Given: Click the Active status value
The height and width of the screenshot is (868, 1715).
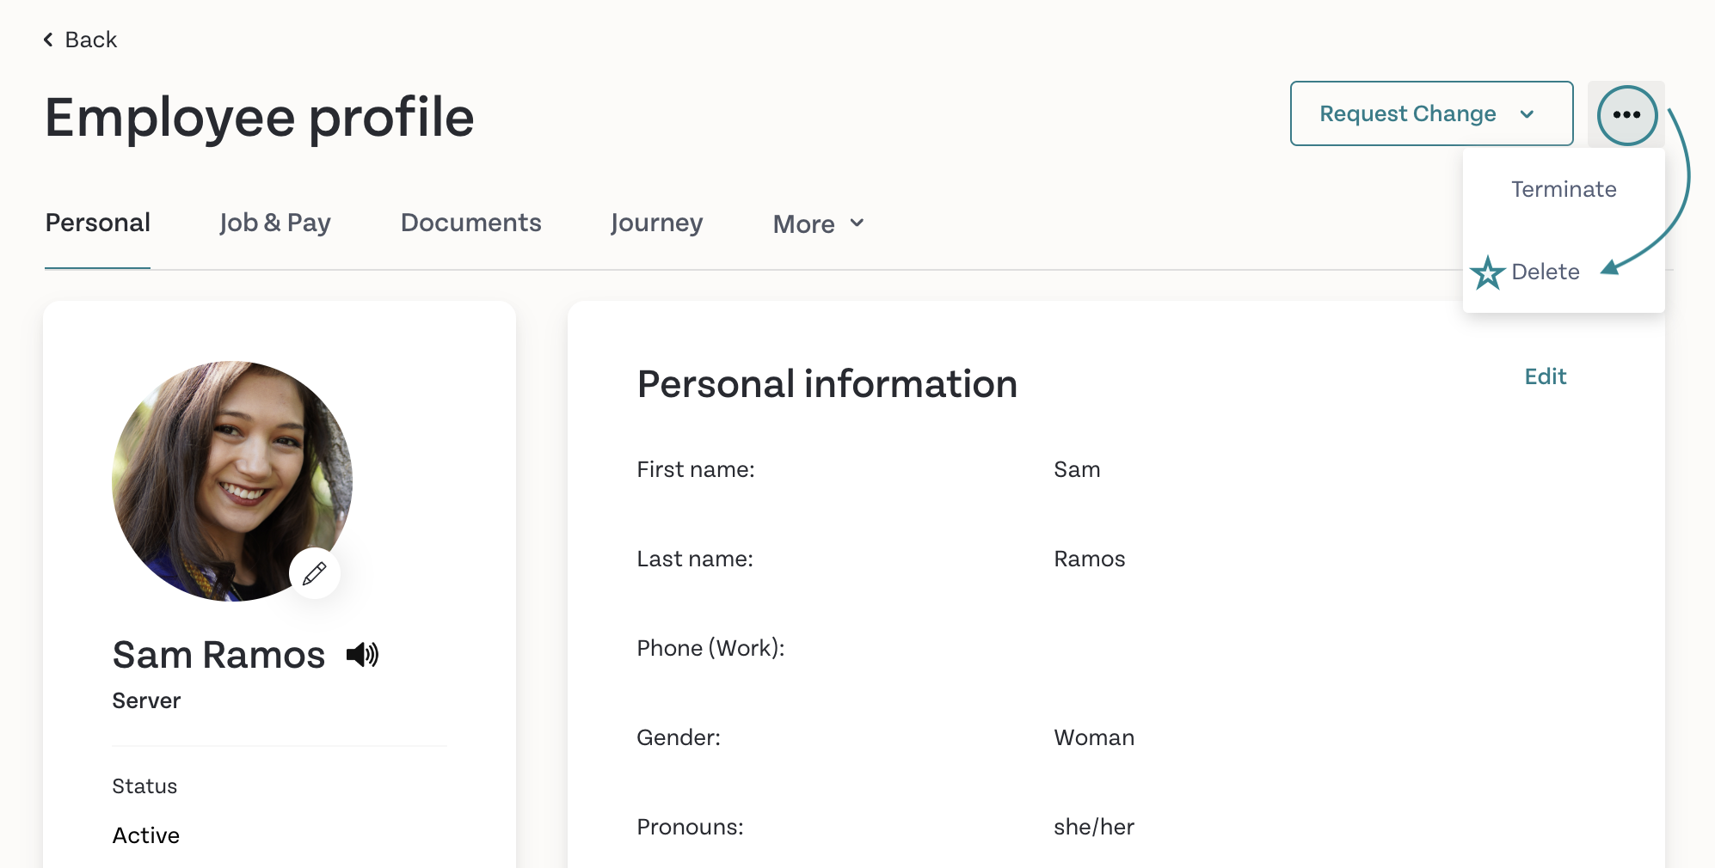Looking at the screenshot, I should pyautogui.click(x=146, y=835).
